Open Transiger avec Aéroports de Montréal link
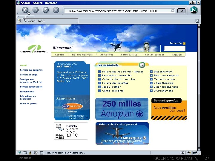Viewport: 215px width, 161px height. [31, 80]
